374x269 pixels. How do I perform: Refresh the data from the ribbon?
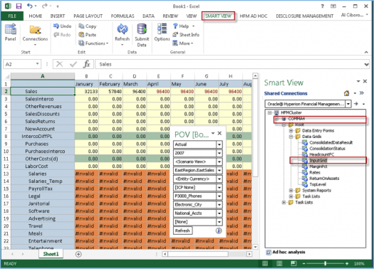coord(122,35)
